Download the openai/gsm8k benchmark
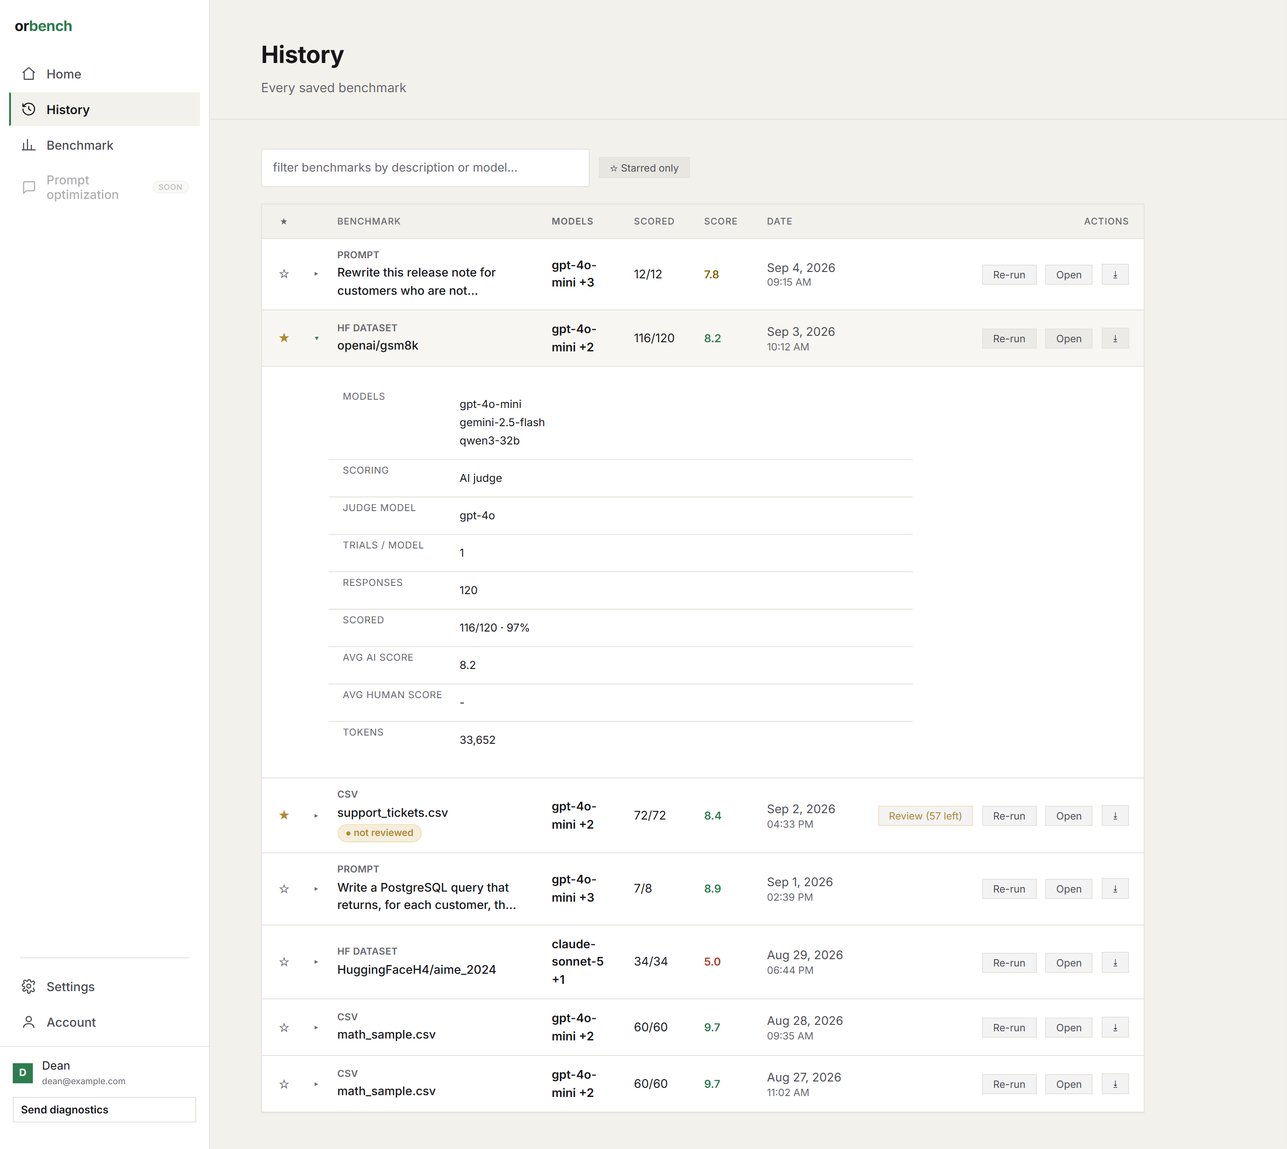The height and width of the screenshot is (1149, 1287). [1115, 339]
